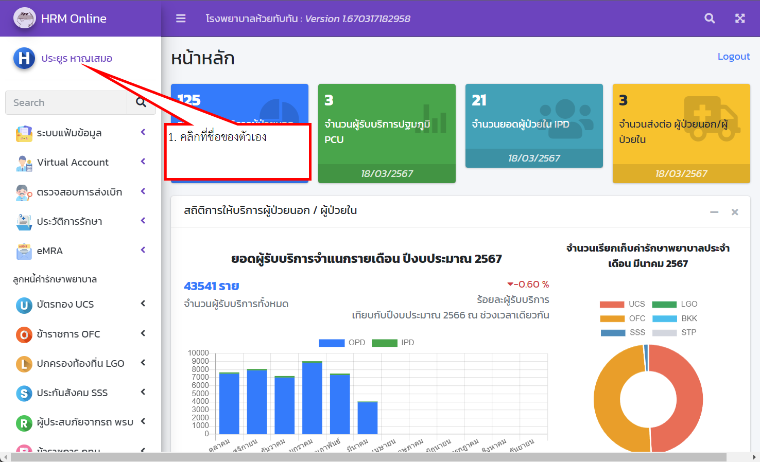This screenshot has height=462, width=760.
Task: Select the SSS icon for ประกันสังคม
Action: 23,393
